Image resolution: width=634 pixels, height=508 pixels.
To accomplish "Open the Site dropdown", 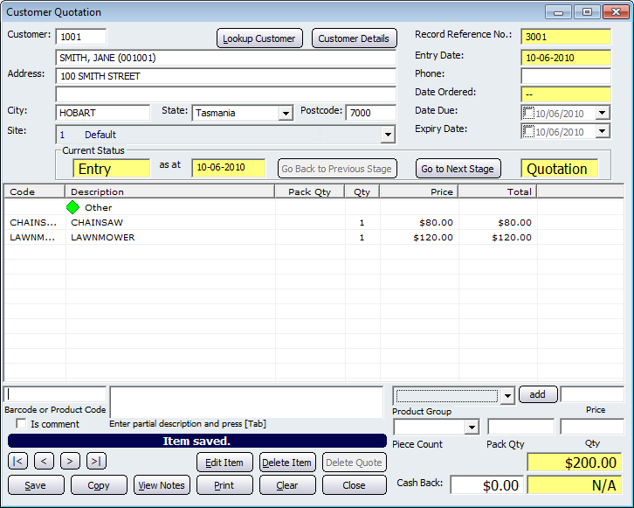I will 388,135.
